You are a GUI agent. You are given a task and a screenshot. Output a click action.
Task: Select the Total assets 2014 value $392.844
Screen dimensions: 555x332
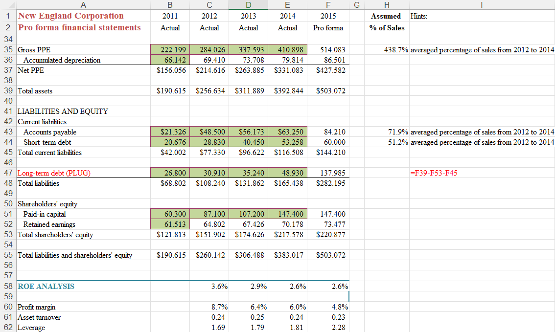point(288,91)
